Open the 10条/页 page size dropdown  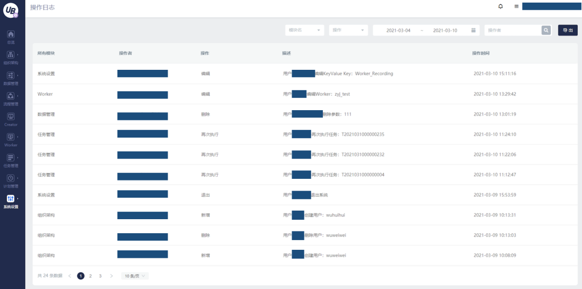tap(135, 276)
